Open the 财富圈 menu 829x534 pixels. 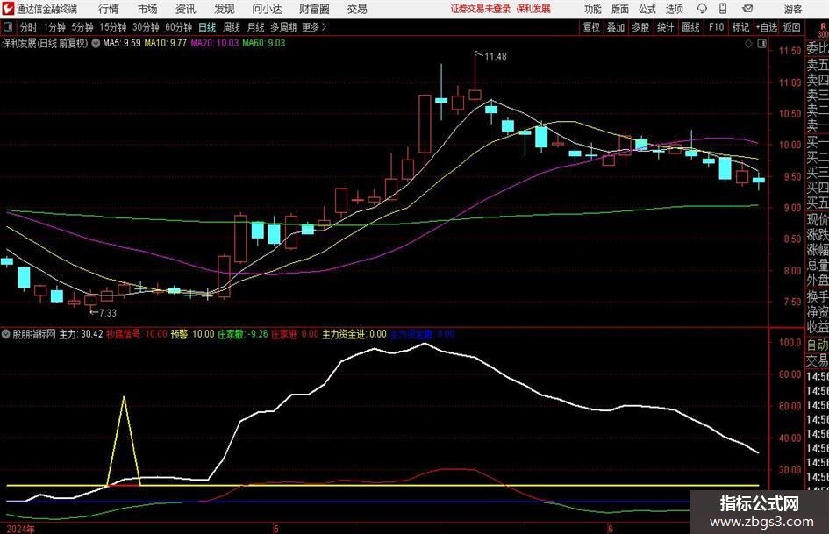tap(314, 9)
